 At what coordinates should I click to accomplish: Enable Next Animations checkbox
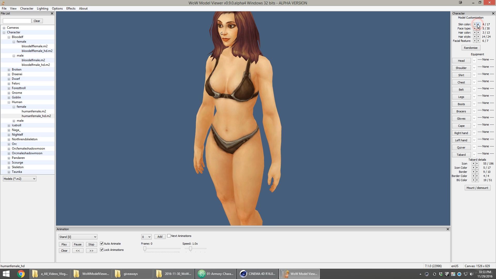(169, 236)
